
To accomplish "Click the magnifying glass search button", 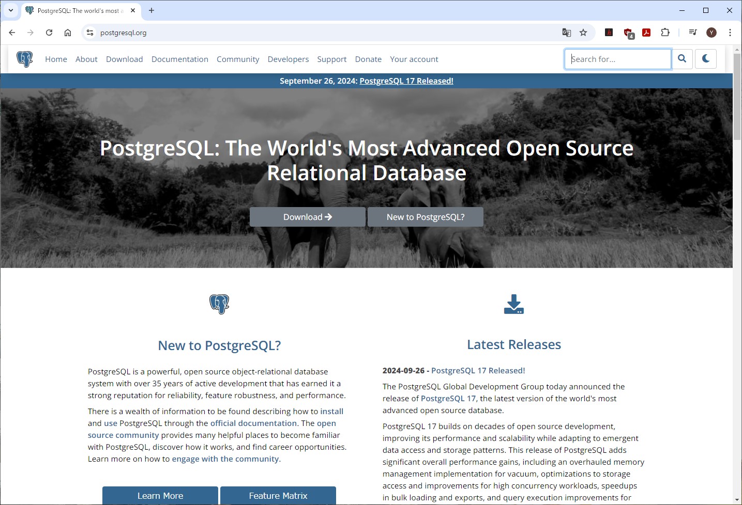I will coord(682,59).
